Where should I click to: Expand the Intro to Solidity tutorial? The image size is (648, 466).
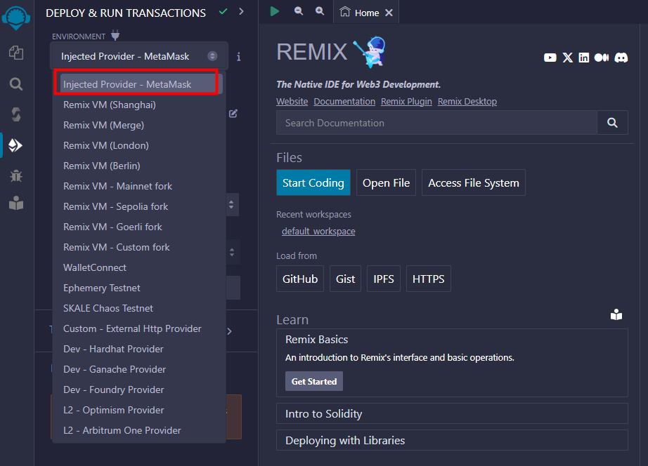[x=452, y=413]
